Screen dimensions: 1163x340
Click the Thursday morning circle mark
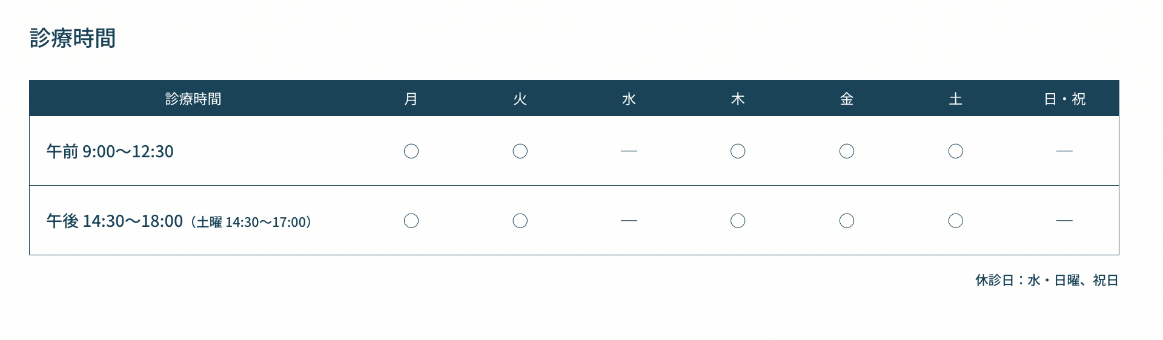click(738, 151)
